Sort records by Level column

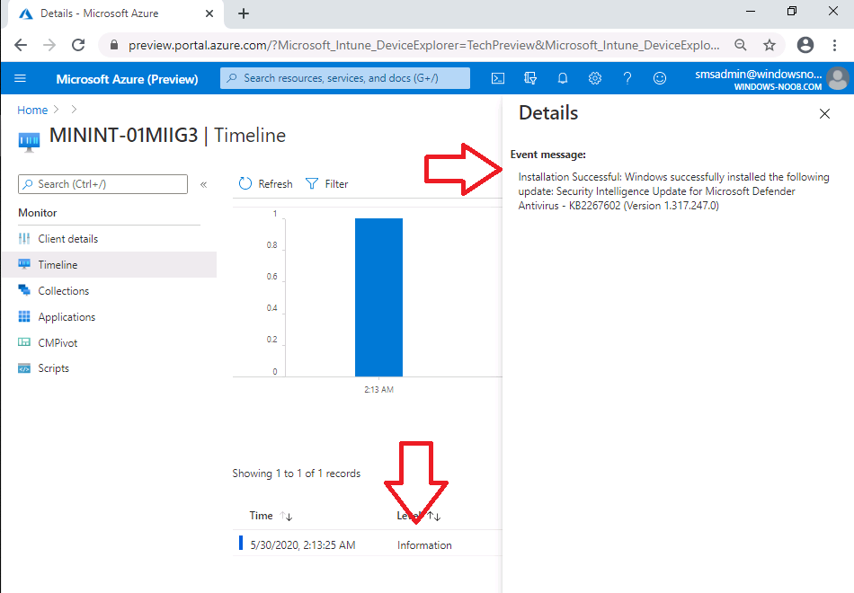418,516
